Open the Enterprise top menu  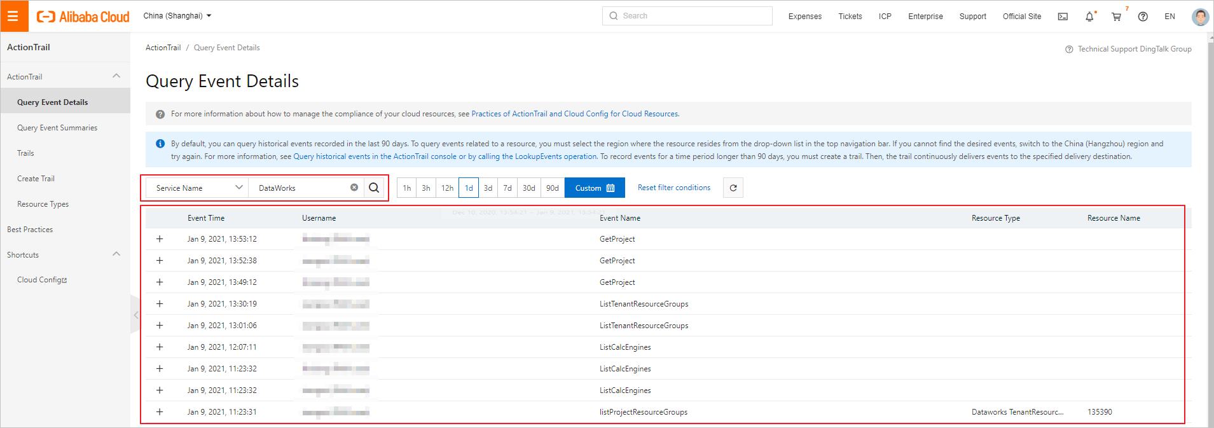925,17
